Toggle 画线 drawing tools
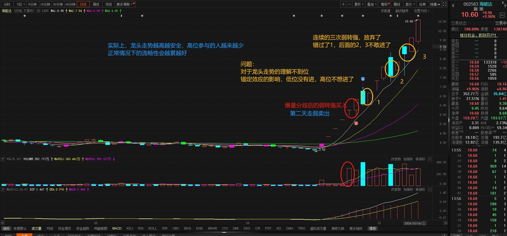 [397, 4]
